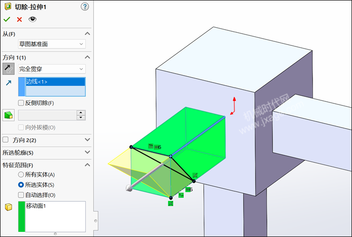Collapse the 方向 1(1) section
352x237 pixels.
point(87,57)
